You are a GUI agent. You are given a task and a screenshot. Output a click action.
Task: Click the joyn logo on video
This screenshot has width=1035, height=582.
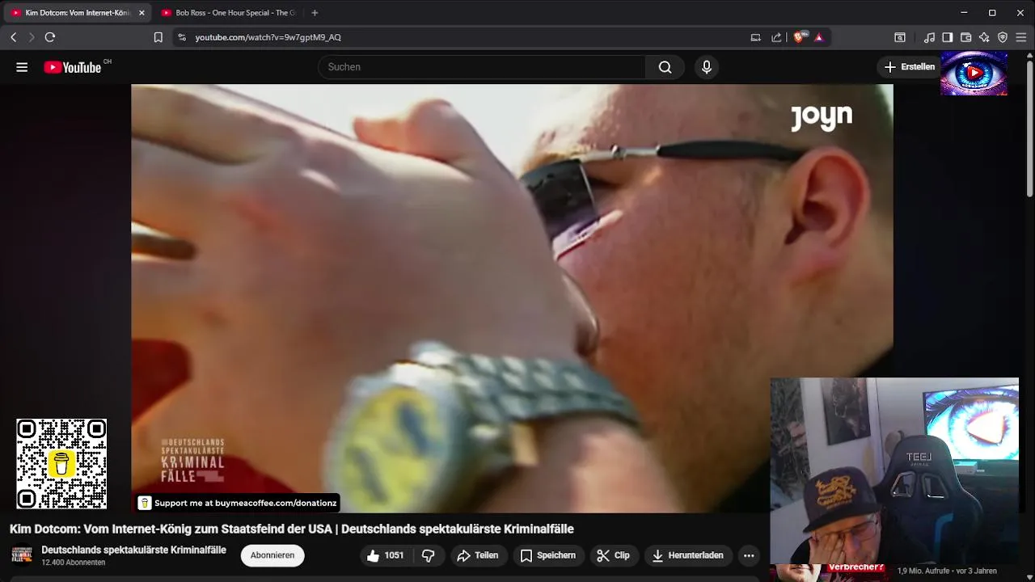click(x=822, y=117)
